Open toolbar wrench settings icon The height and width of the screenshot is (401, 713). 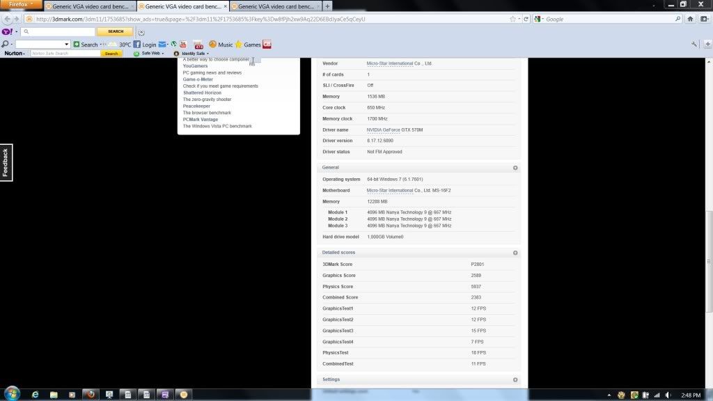tap(694, 44)
